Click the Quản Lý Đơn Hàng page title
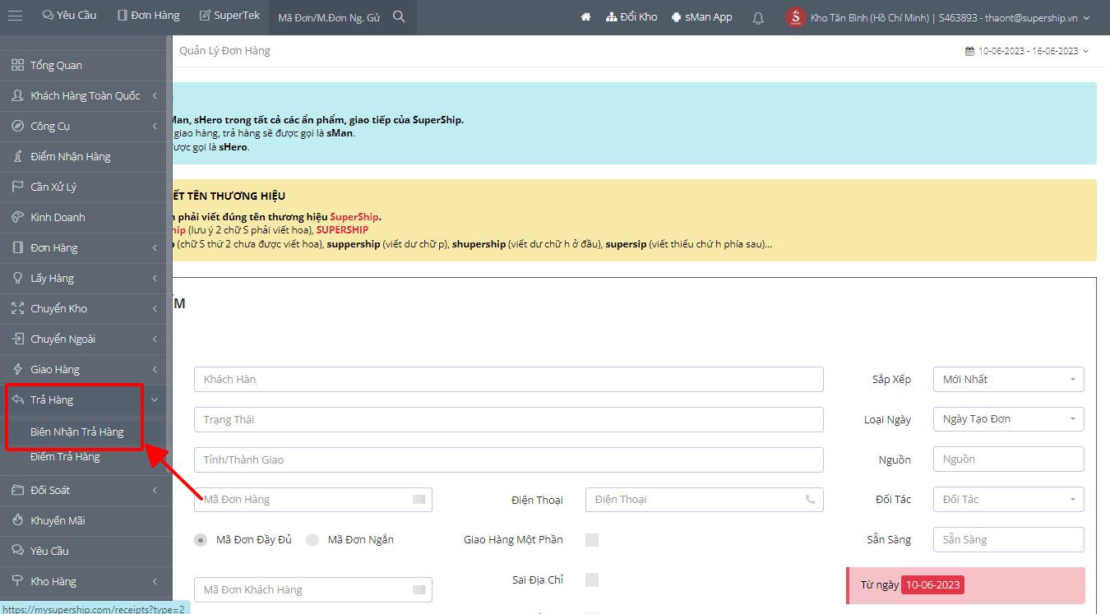 coord(224,51)
